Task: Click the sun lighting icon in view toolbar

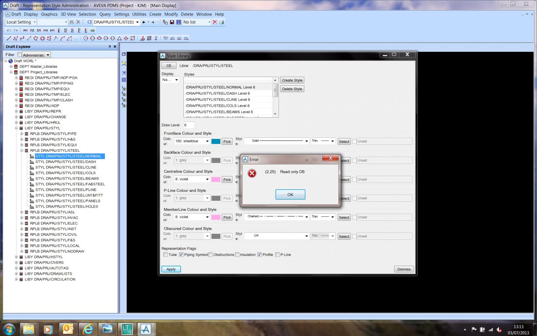Action: 124,64
